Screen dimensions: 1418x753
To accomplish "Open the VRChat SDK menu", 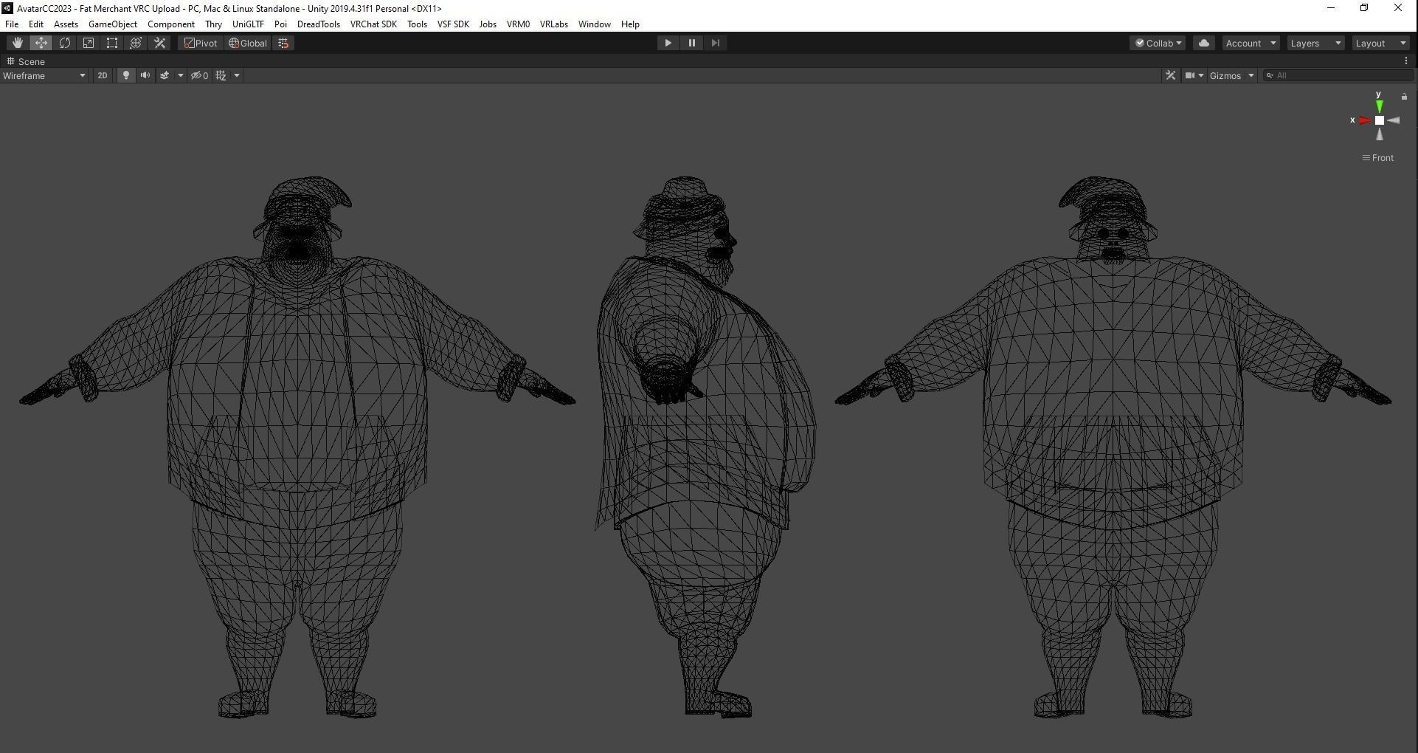I will [x=373, y=24].
